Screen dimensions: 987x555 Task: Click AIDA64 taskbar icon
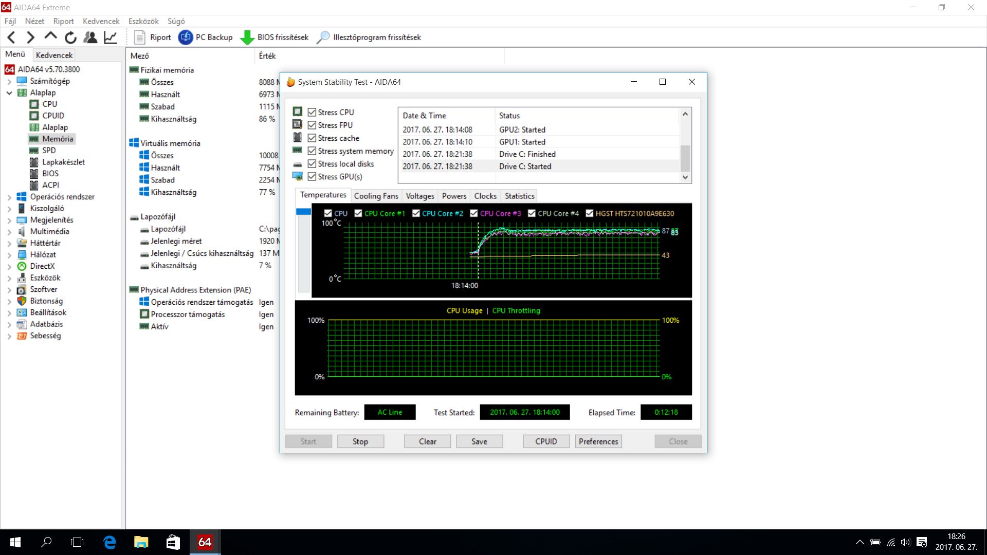point(205,542)
